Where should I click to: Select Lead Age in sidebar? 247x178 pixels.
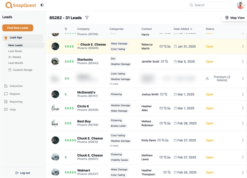click(x=23, y=38)
